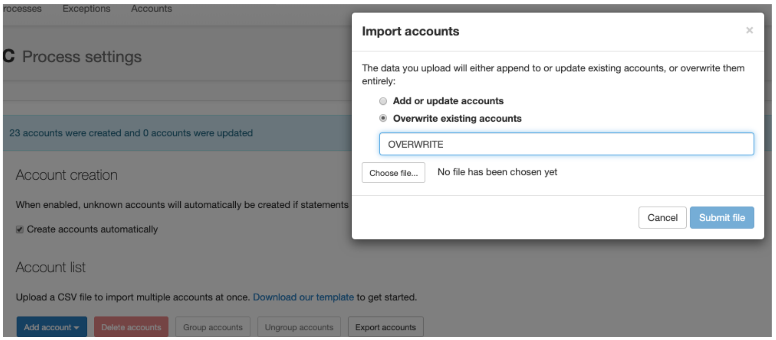Close the Import accounts dialog
This screenshot has width=776, height=340.
tap(749, 30)
